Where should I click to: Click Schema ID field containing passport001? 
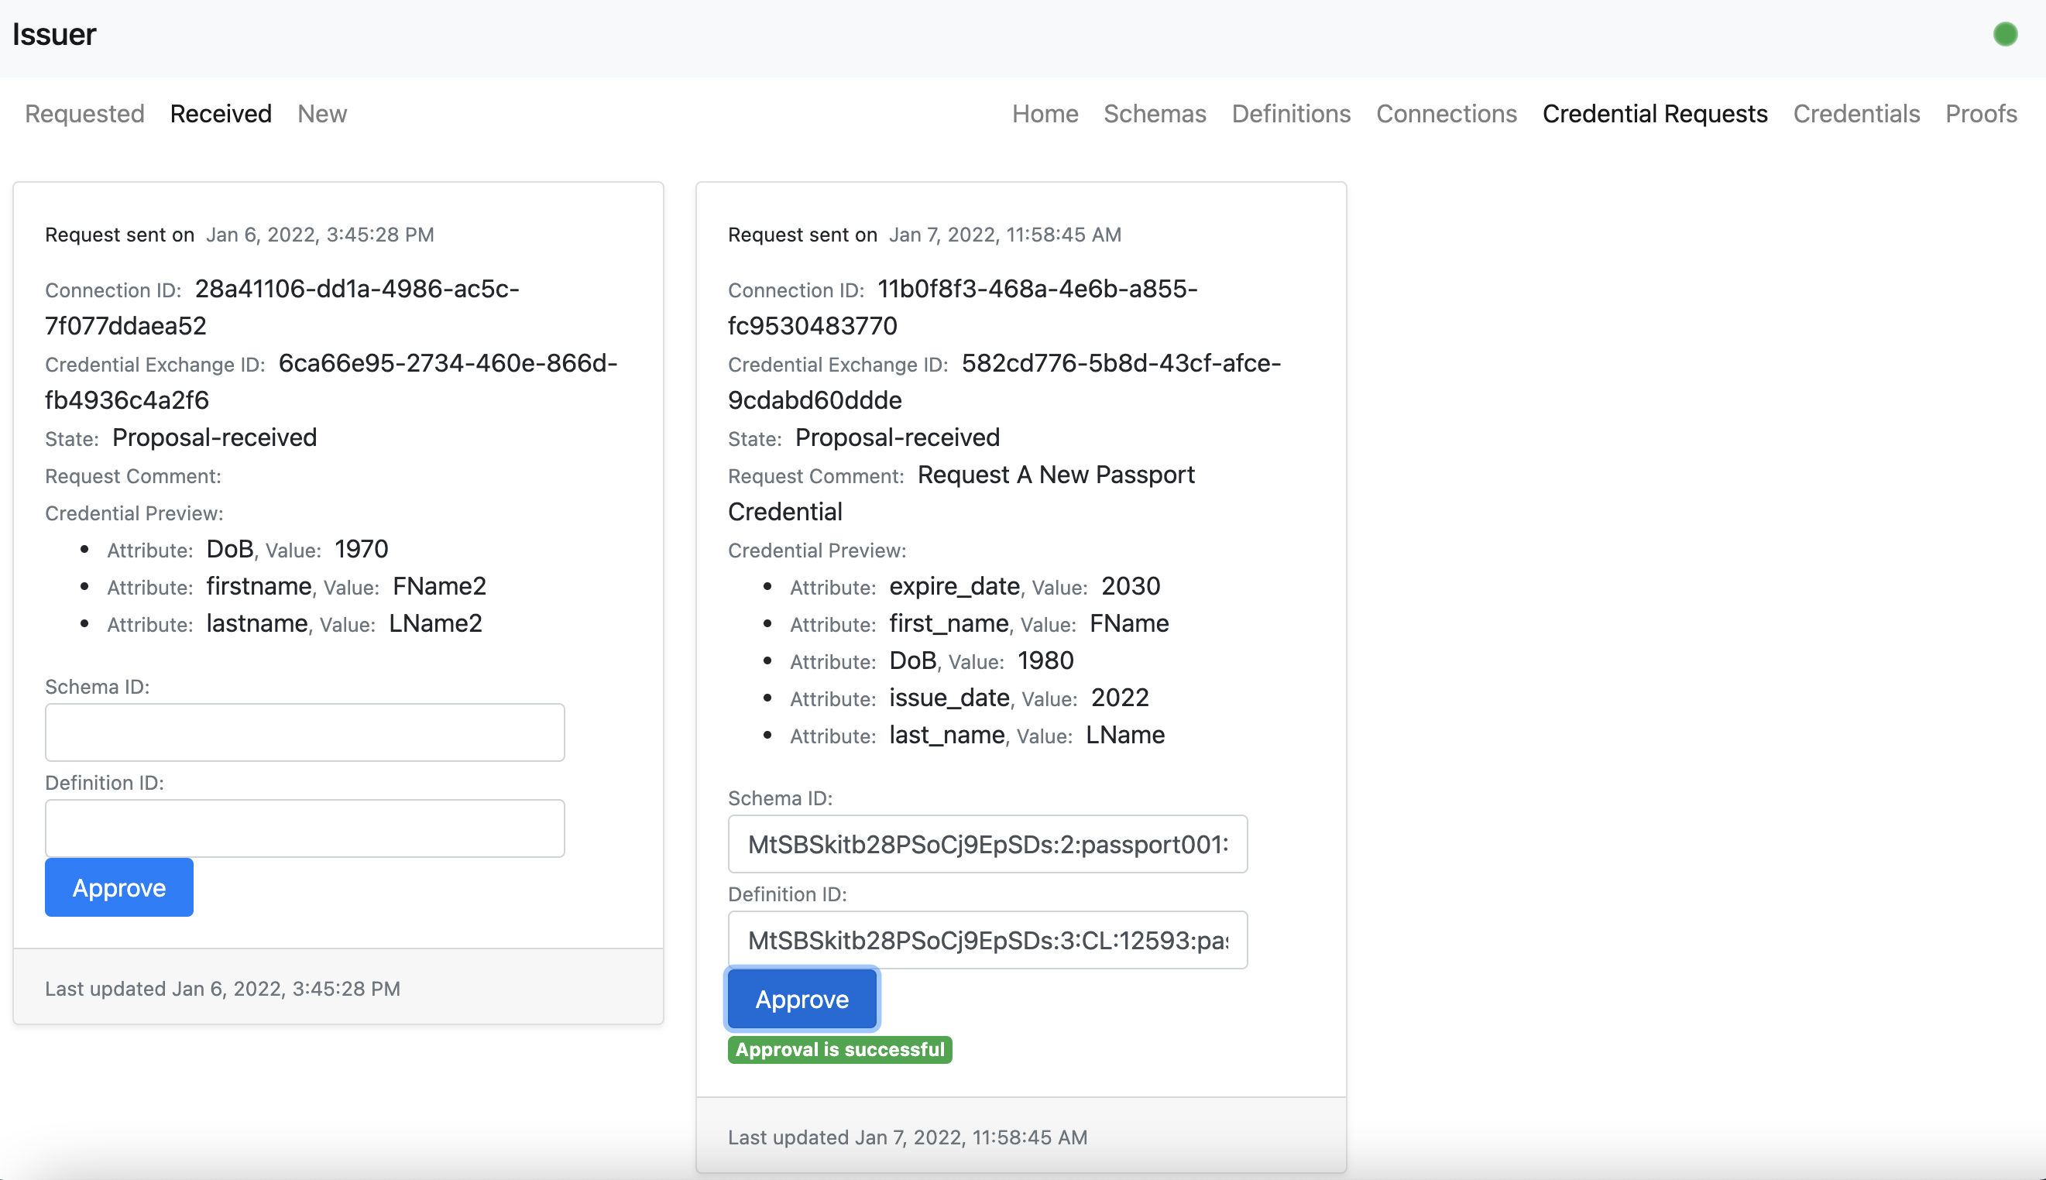pos(987,844)
